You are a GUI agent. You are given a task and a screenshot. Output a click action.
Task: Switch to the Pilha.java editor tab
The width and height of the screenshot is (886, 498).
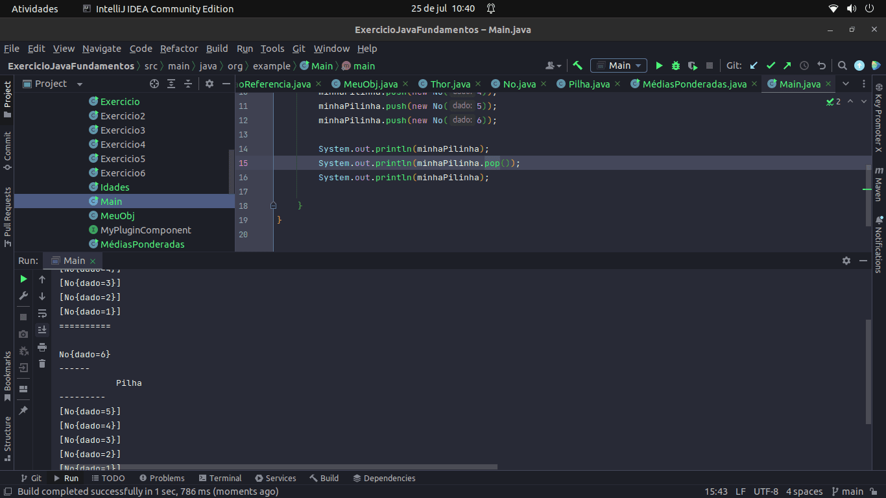589,84
